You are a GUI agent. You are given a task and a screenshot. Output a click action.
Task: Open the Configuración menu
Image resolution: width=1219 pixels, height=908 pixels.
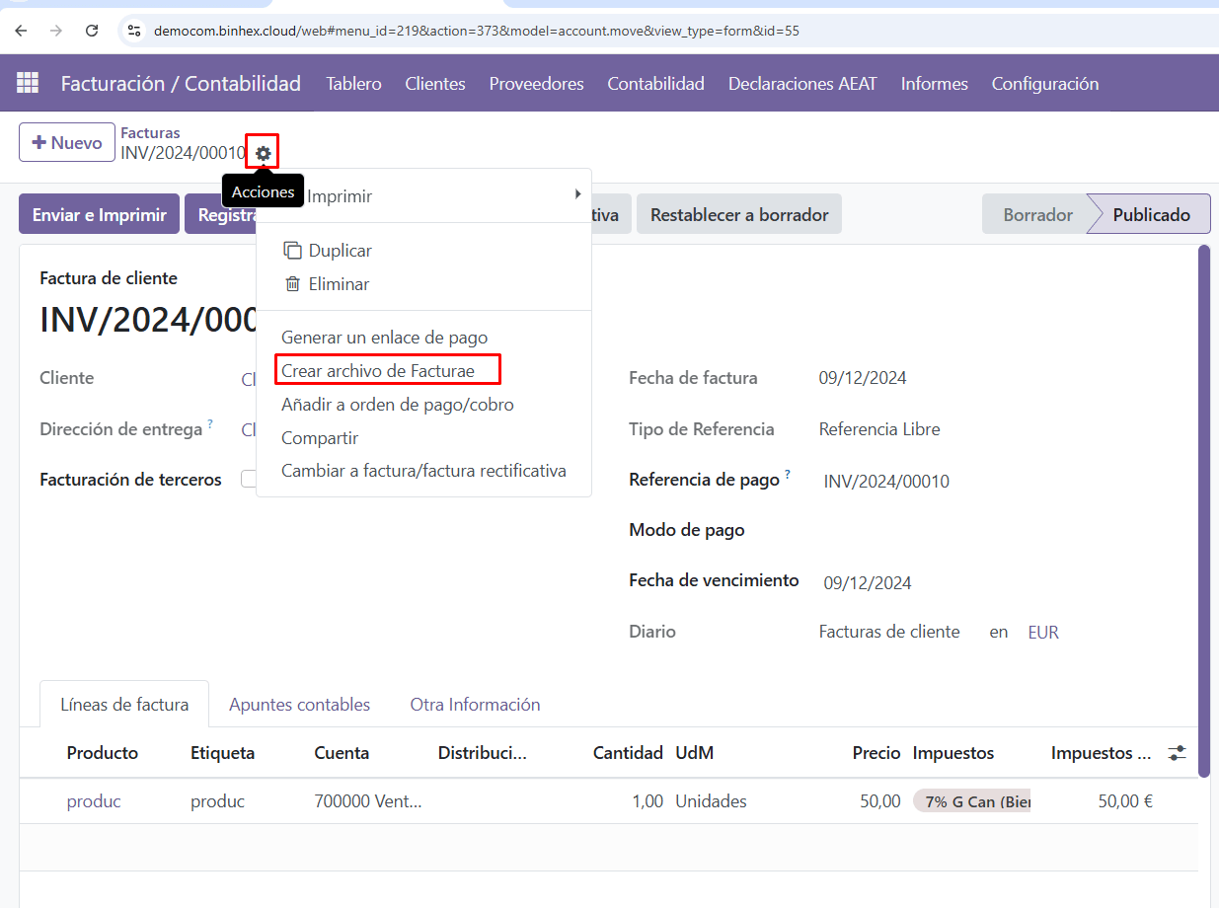click(1044, 84)
